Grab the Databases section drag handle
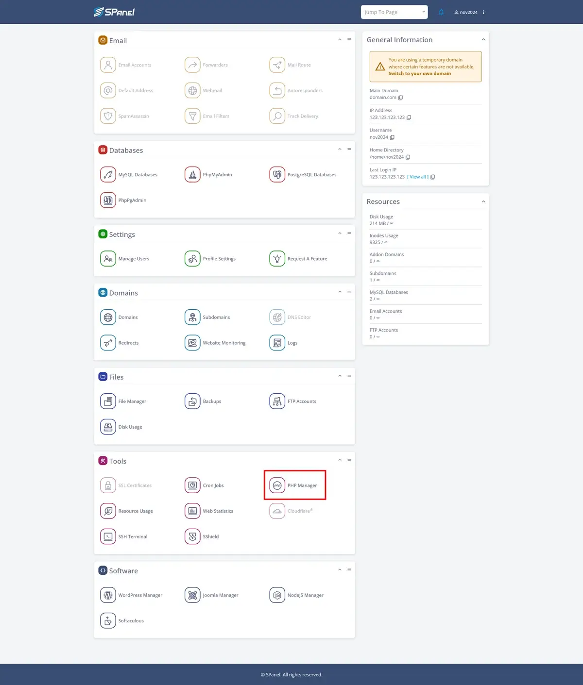 point(349,149)
